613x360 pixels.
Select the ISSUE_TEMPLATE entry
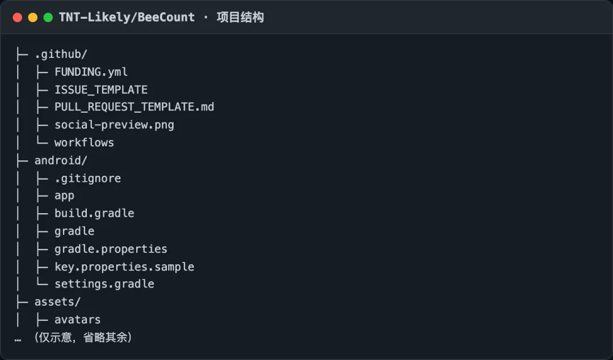pos(101,90)
